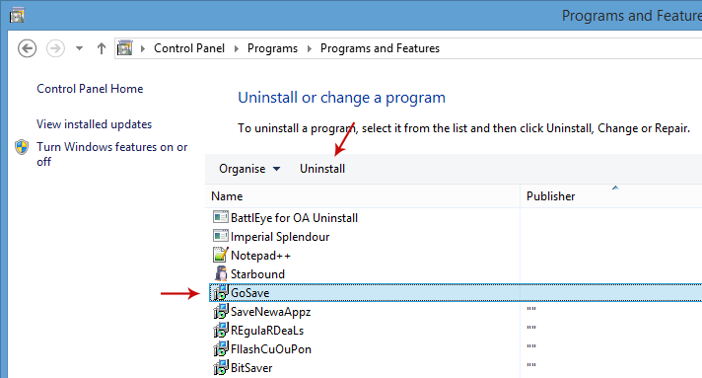Go up one folder level
Image resolution: width=702 pixels, height=378 pixels.
click(102, 48)
